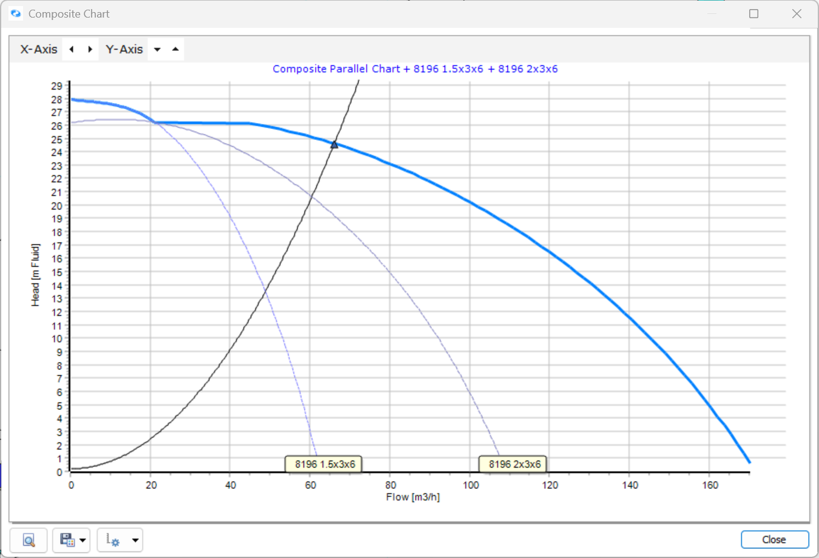819x558 pixels.
Task: Click the 160 tick on the flow axis
Action: 710,485
